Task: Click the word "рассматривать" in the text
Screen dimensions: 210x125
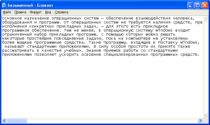Action: point(18,50)
